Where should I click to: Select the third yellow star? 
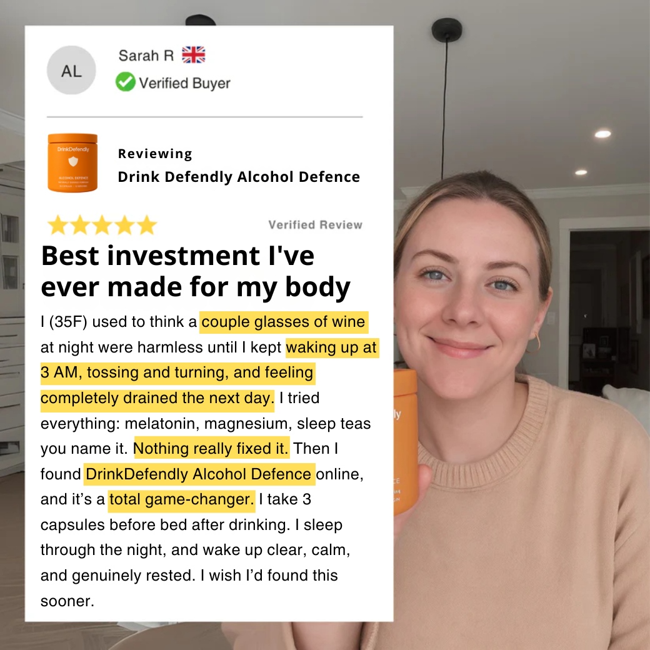pyautogui.click(x=102, y=225)
